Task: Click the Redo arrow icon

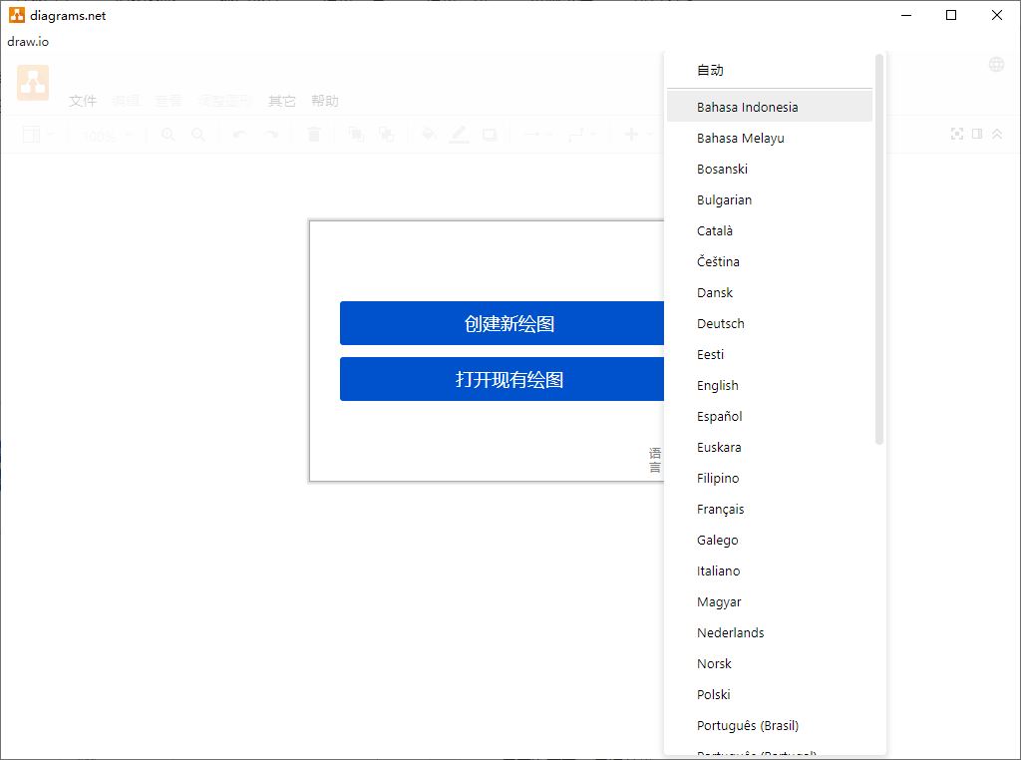Action: [271, 134]
